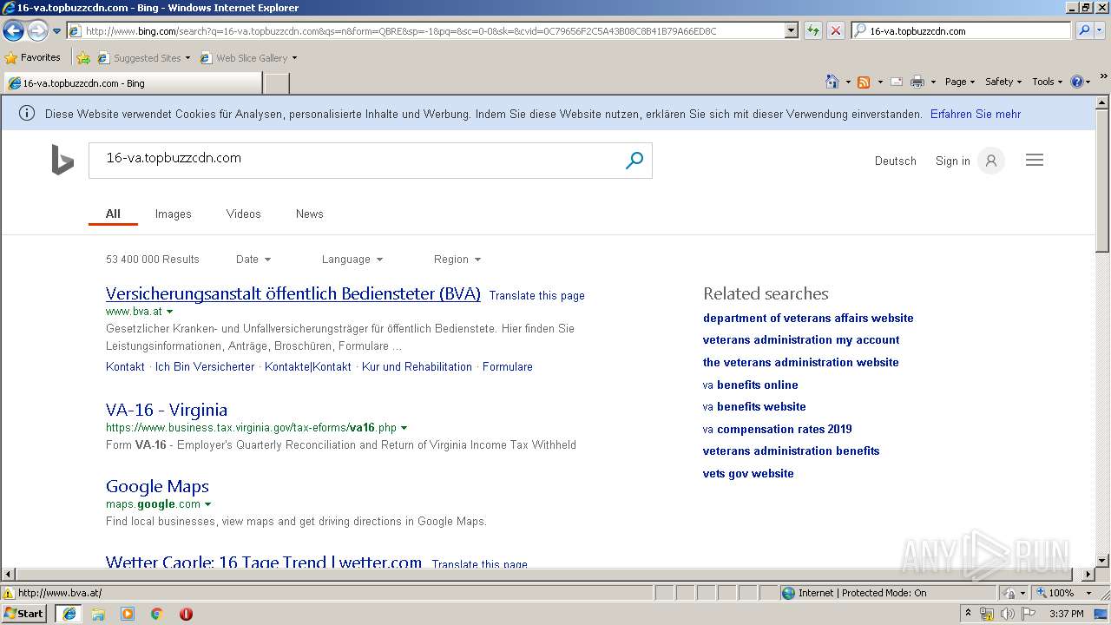Click the Refresh button next to address bar
This screenshot has height=625, width=1111.
813,30
